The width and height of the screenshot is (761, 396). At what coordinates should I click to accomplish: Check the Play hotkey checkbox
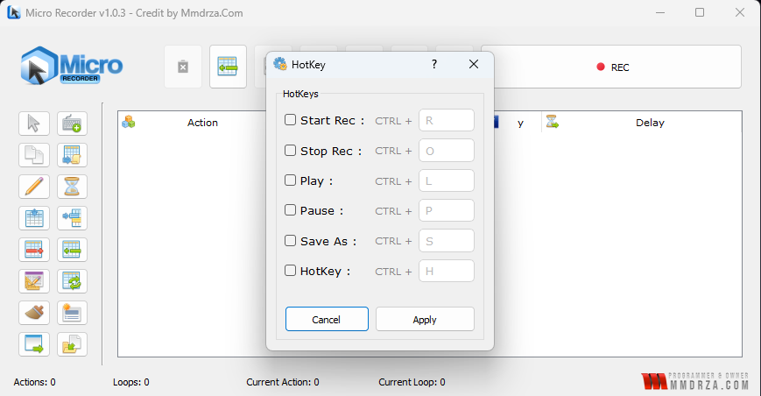click(291, 180)
